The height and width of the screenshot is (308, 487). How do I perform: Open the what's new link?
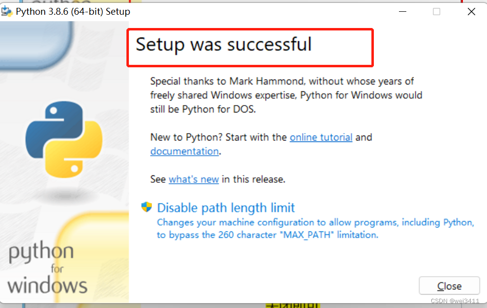[x=194, y=179]
